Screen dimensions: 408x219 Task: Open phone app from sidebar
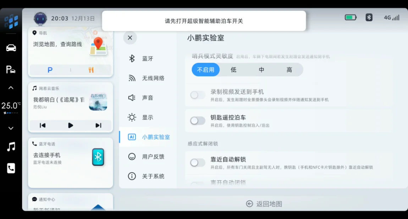tap(11, 168)
